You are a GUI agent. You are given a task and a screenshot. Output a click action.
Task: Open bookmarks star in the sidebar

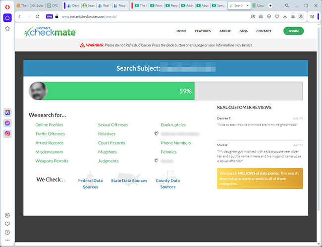click(7, 29)
